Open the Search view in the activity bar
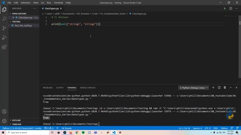 (x=4, y=19)
